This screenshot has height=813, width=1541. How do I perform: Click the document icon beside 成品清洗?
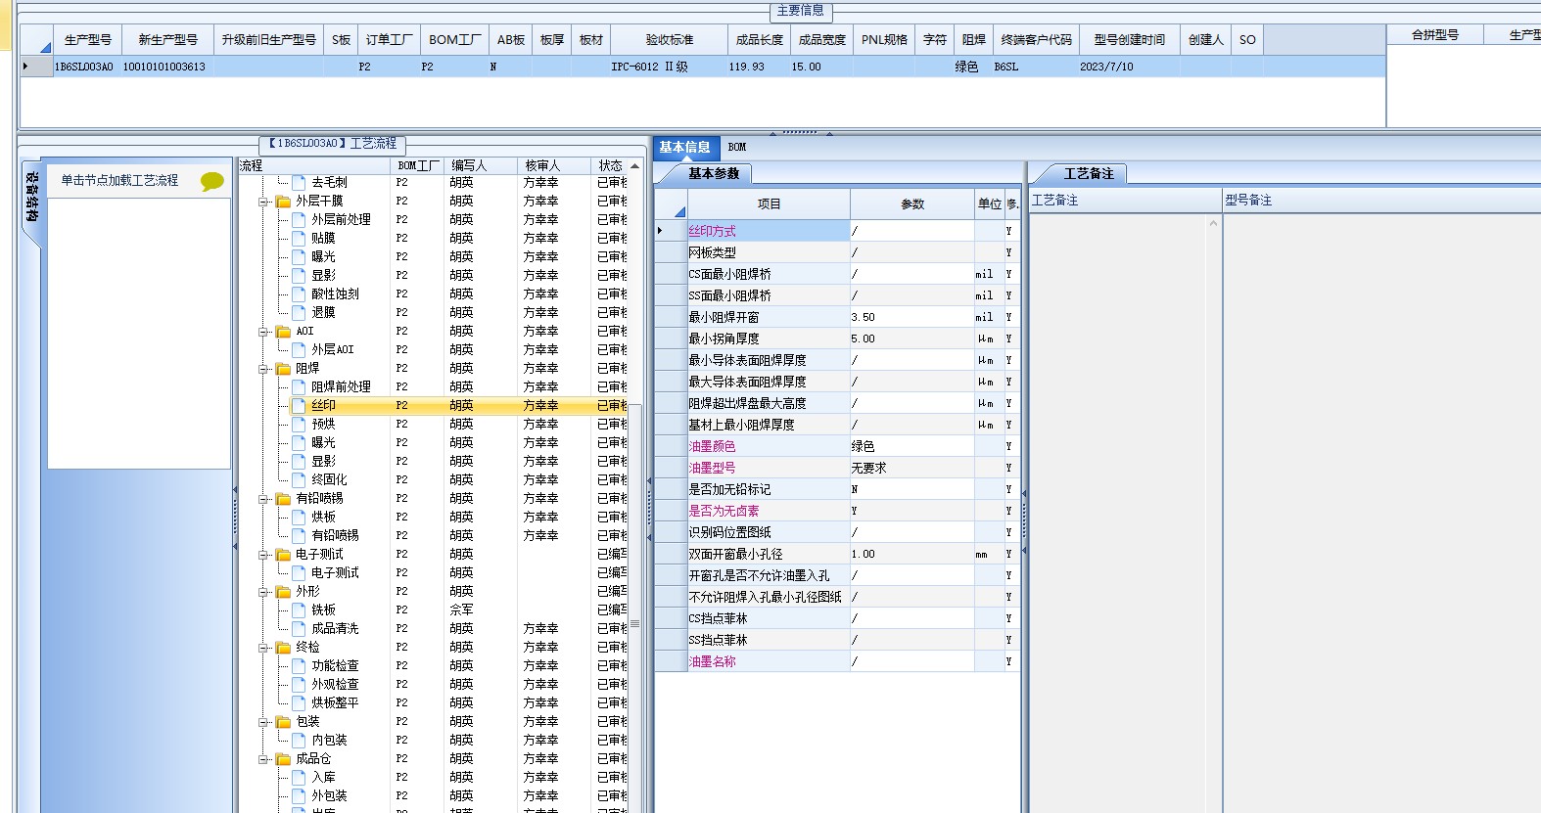pyautogui.click(x=299, y=628)
